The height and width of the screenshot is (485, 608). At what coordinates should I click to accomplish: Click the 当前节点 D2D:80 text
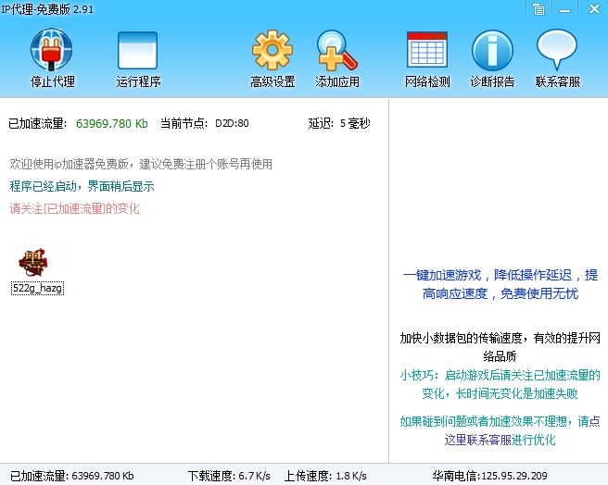click(x=204, y=124)
